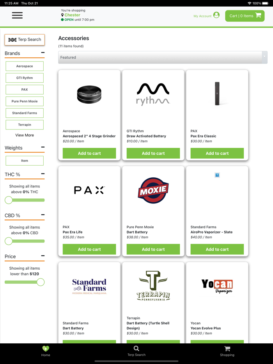Image resolution: width=273 pixels, height=364 pixels.
Task: Collapse the Price filter section
Action: [x=43, y=256]
